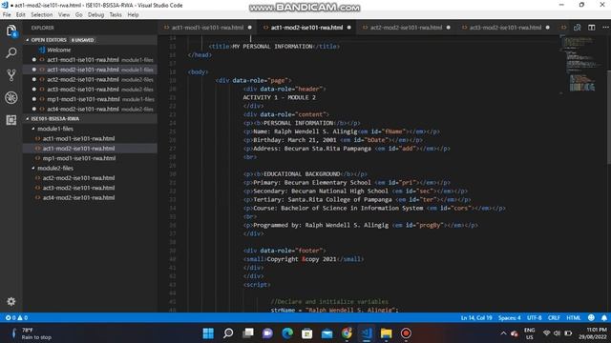
Task: Open the chat app on taskbar
Action: [x=267, y=333]
